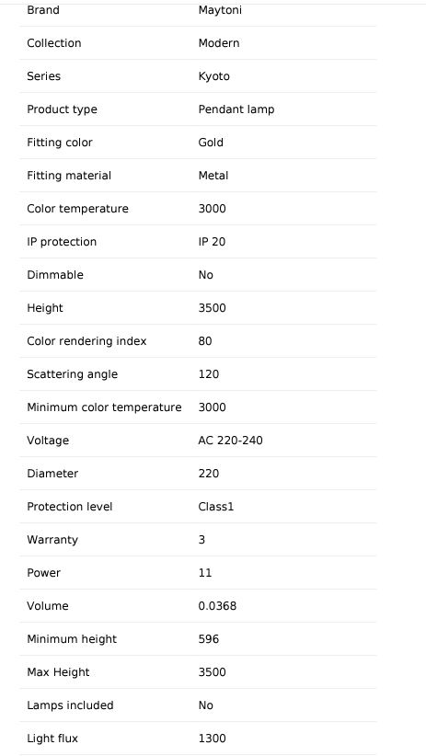Click the Minimum height value 596
The height and width of the screenshot is (756, 426).
coord(209,639)
